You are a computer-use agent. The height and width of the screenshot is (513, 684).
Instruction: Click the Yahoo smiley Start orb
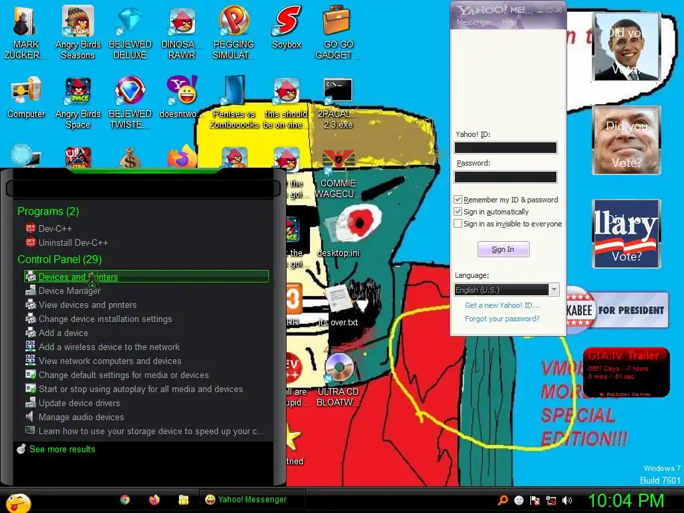point(18,503)
